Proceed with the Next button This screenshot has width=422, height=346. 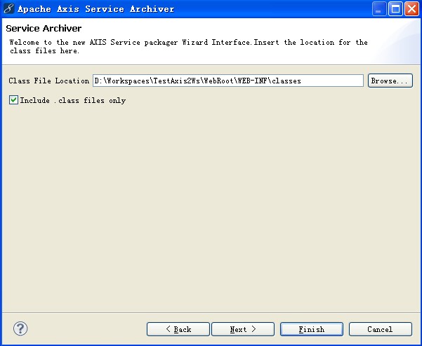[x=243, y=329]
